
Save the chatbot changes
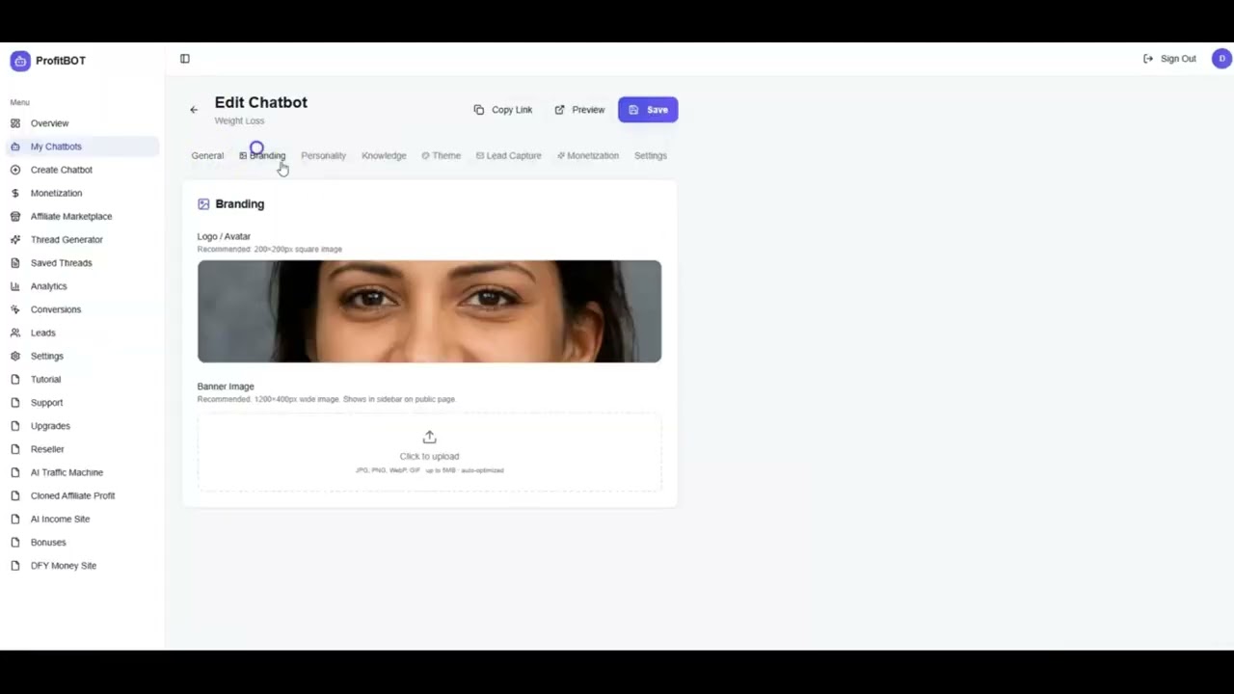point(648,110)
